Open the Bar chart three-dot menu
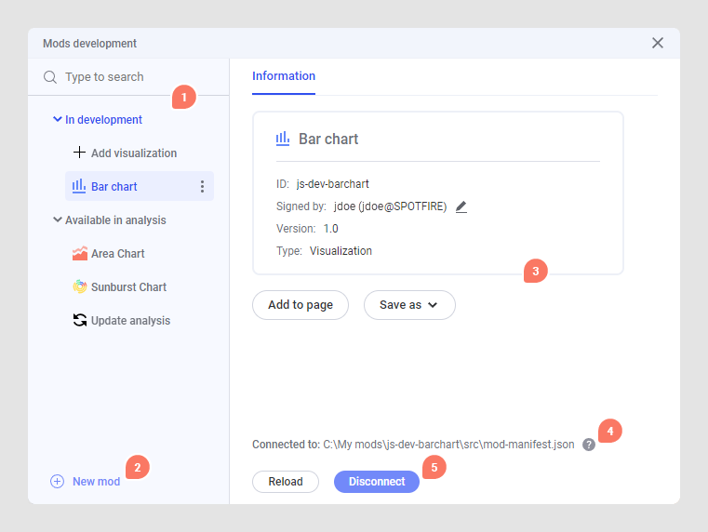The image size is (708, 532). (203, 187)
